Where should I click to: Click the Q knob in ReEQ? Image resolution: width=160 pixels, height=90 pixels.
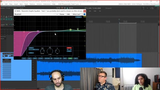pyautogui.click(x=57, y=51)
